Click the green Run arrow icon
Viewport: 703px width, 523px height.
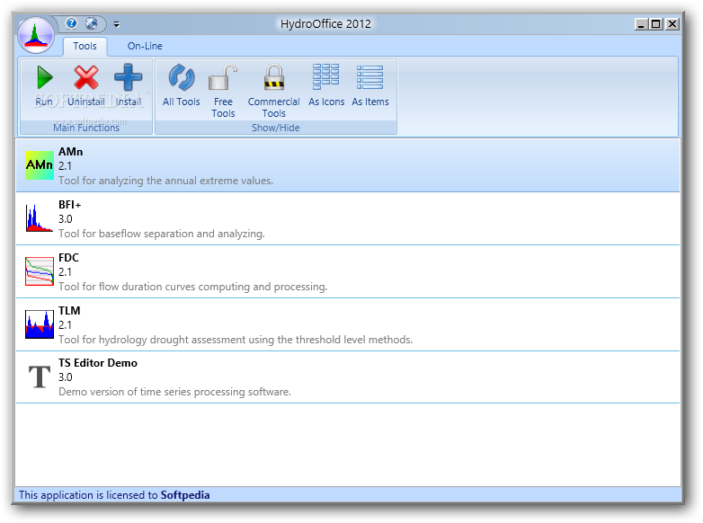(x=44, y=77)
